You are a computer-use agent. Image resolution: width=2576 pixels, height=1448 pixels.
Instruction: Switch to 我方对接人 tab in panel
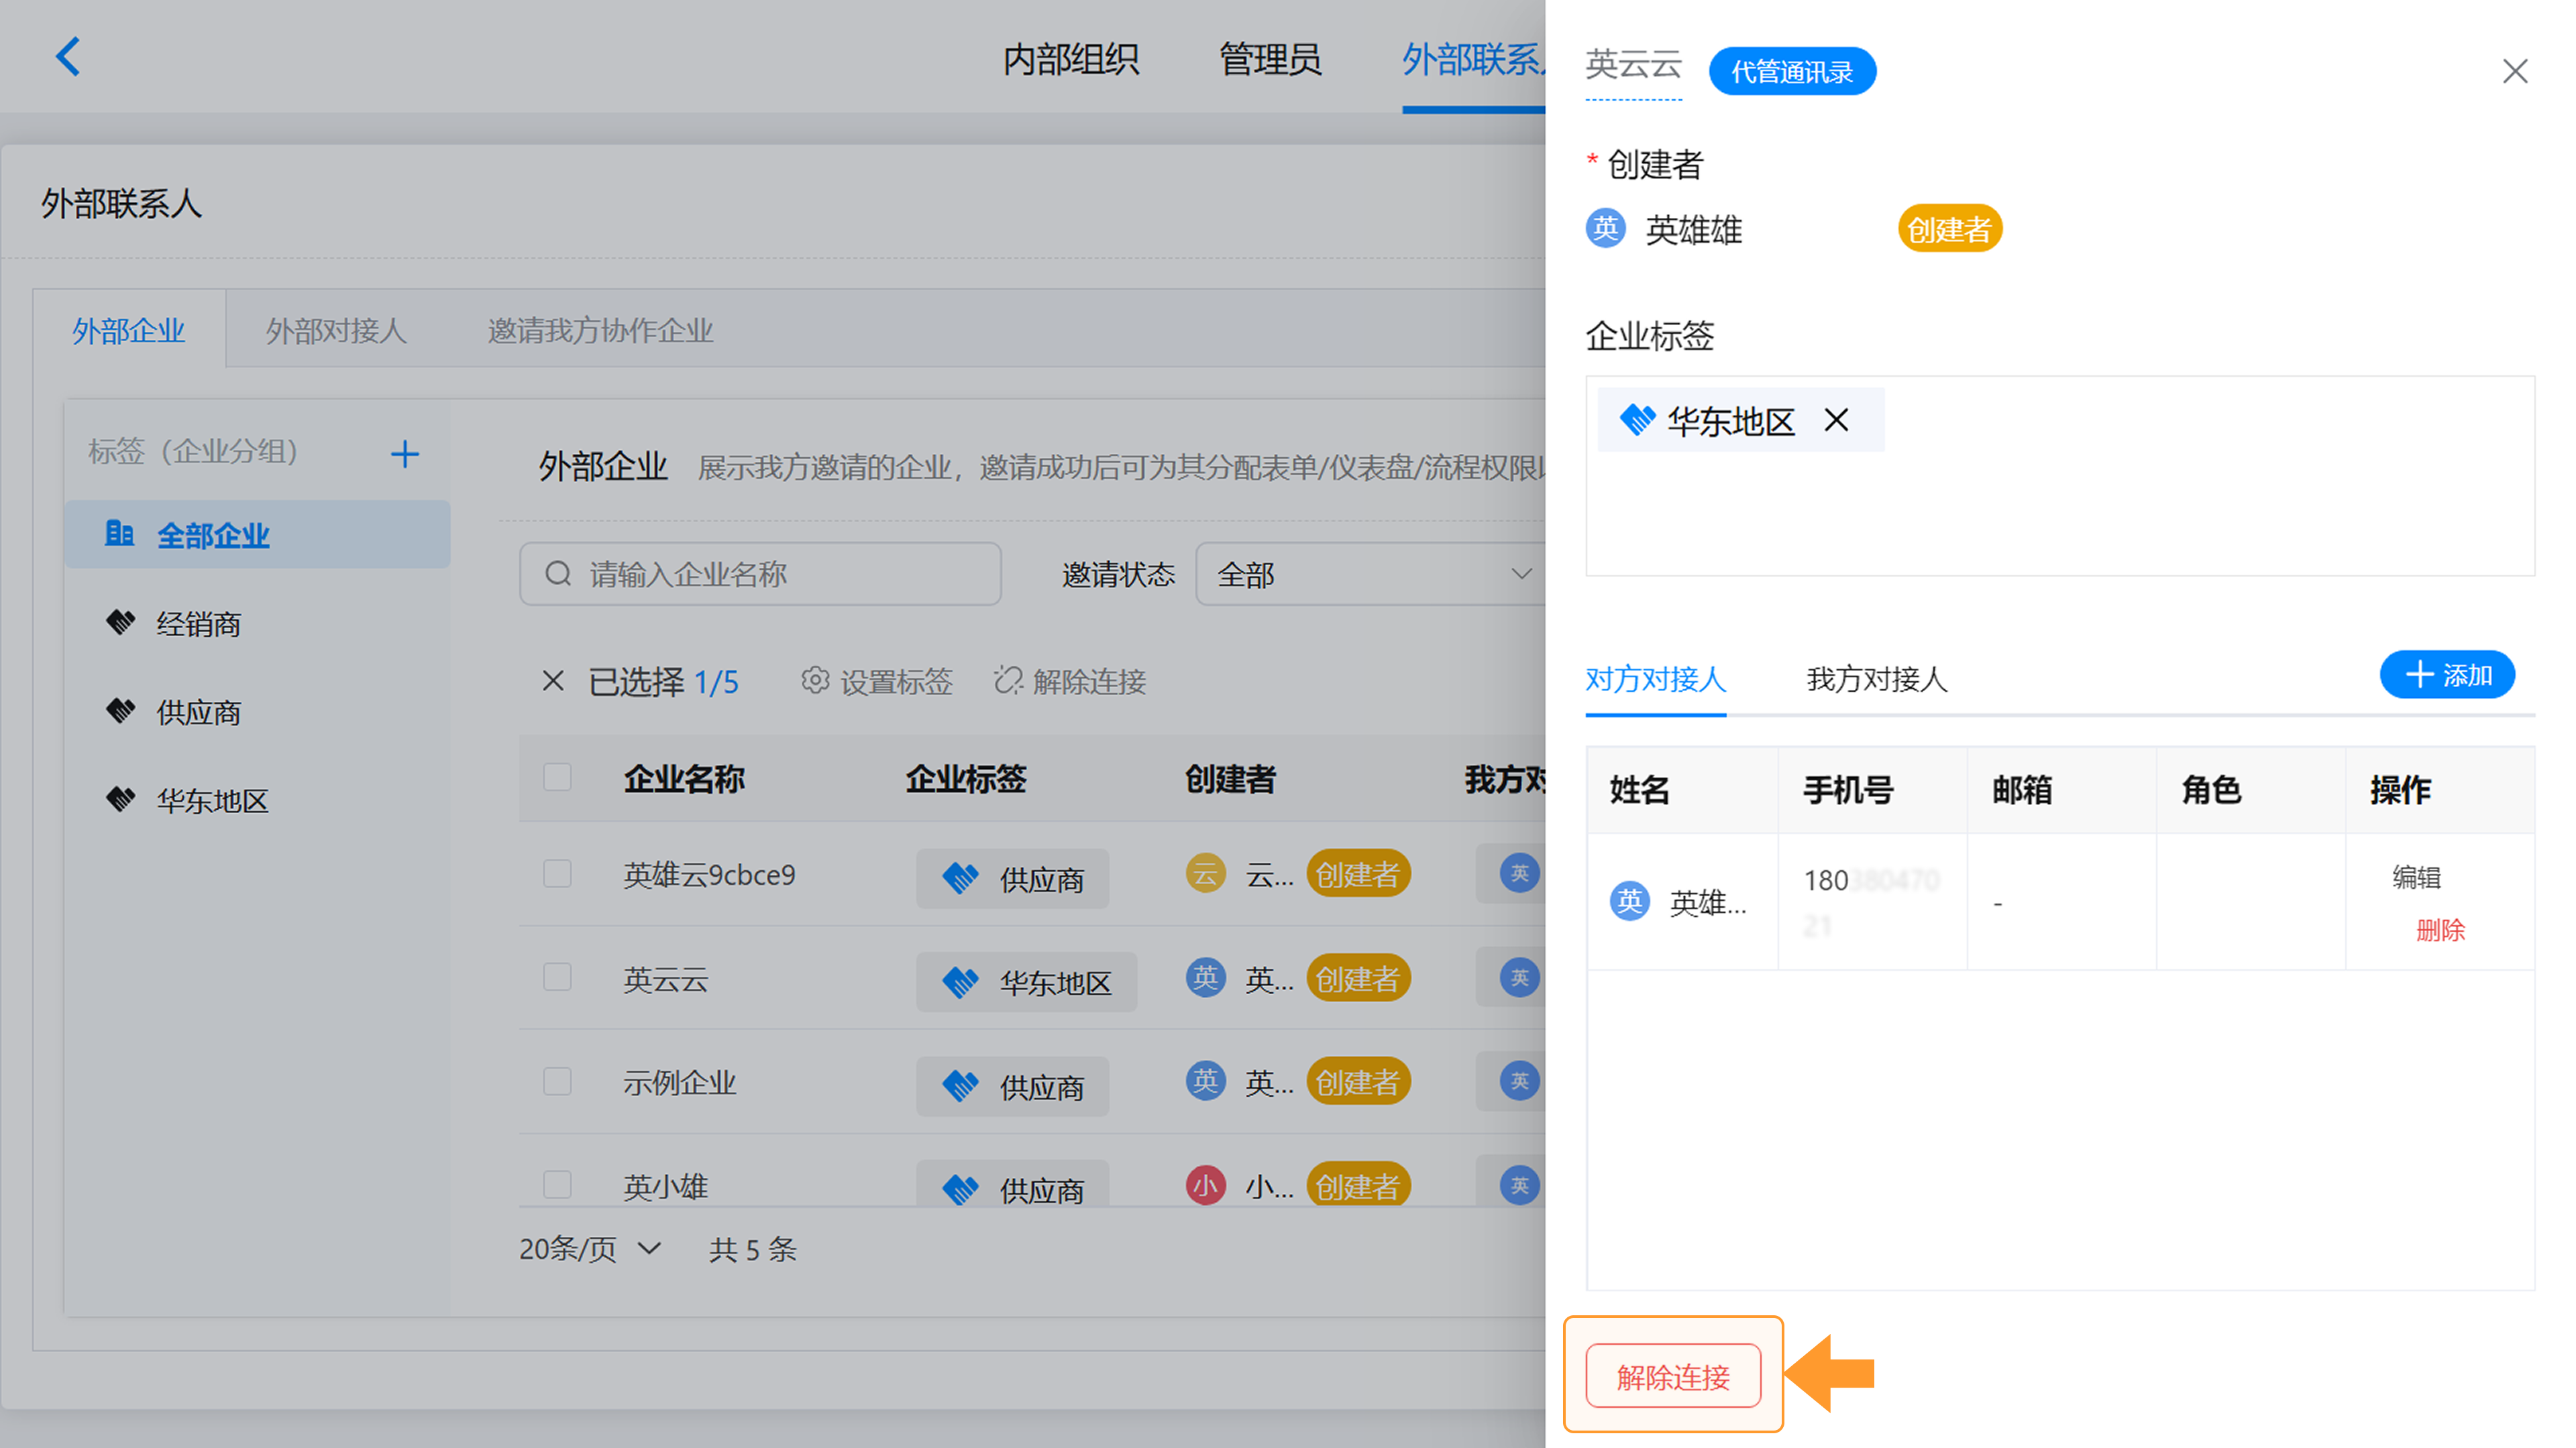(1877, 678)
